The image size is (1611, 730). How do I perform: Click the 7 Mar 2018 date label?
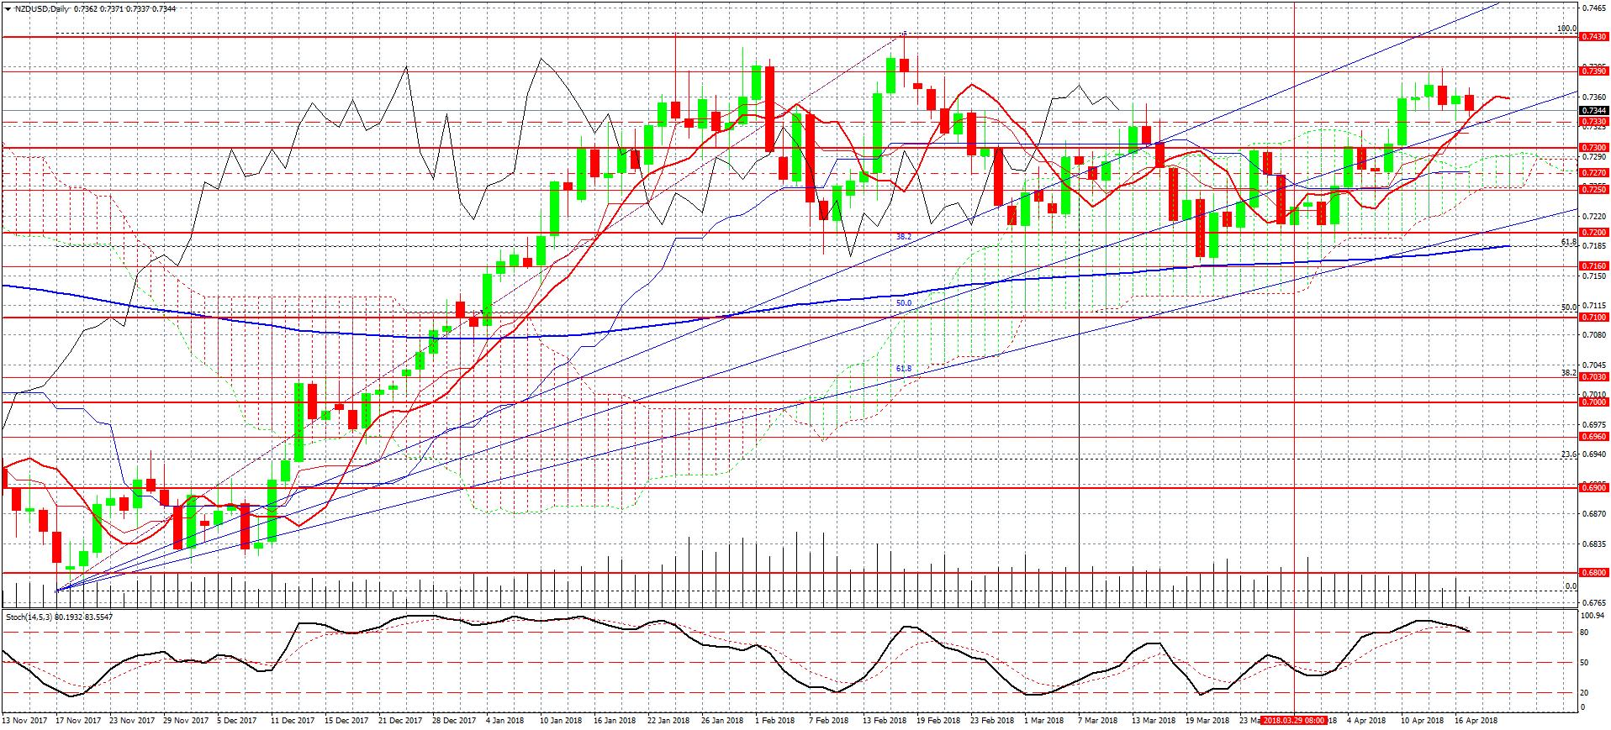pos(1097,721)
